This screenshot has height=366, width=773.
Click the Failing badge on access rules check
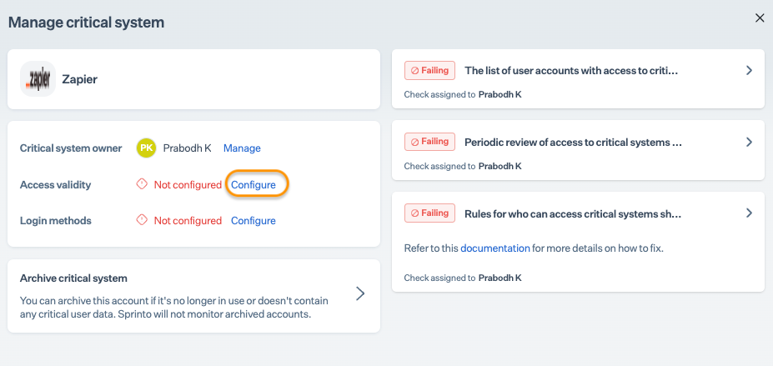(x=429, y=213)
